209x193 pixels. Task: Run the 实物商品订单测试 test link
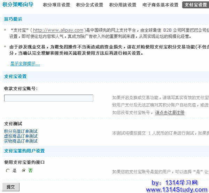[x=21, y=141]
